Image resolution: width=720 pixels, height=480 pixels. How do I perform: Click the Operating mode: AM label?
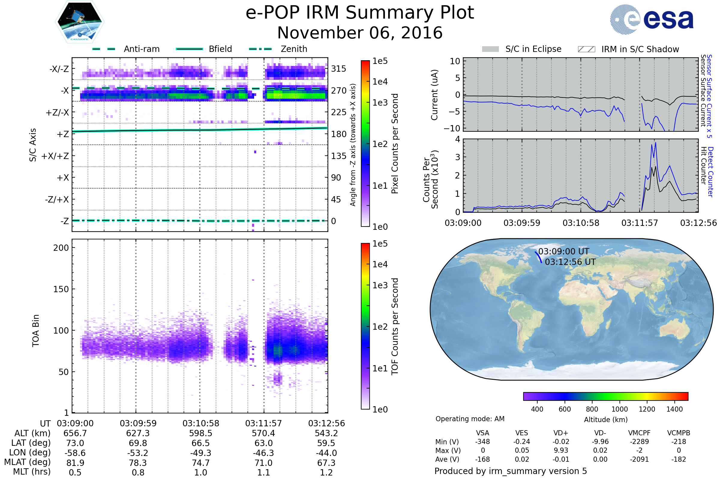coord(470,419)
